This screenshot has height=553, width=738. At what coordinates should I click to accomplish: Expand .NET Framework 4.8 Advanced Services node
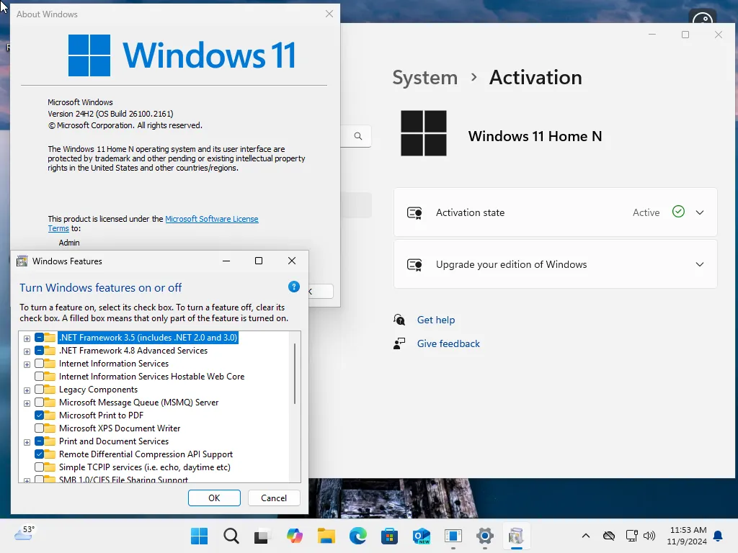27,351
